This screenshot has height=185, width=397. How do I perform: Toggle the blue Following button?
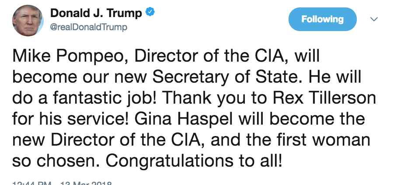tap(323, 19)
